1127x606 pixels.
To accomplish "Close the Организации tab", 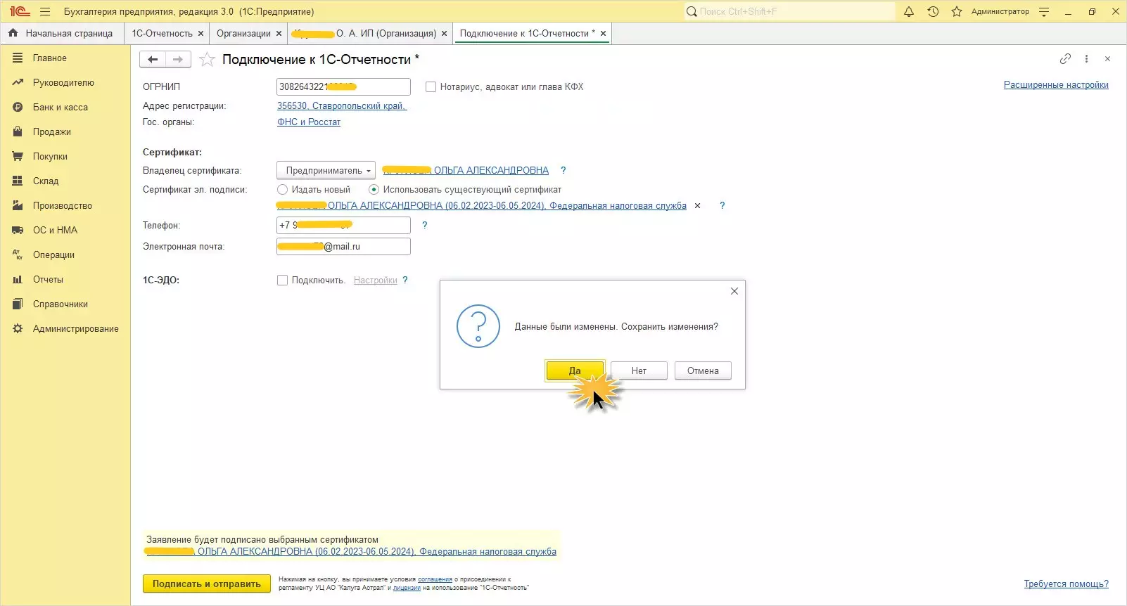I will [x=279, y=33].
